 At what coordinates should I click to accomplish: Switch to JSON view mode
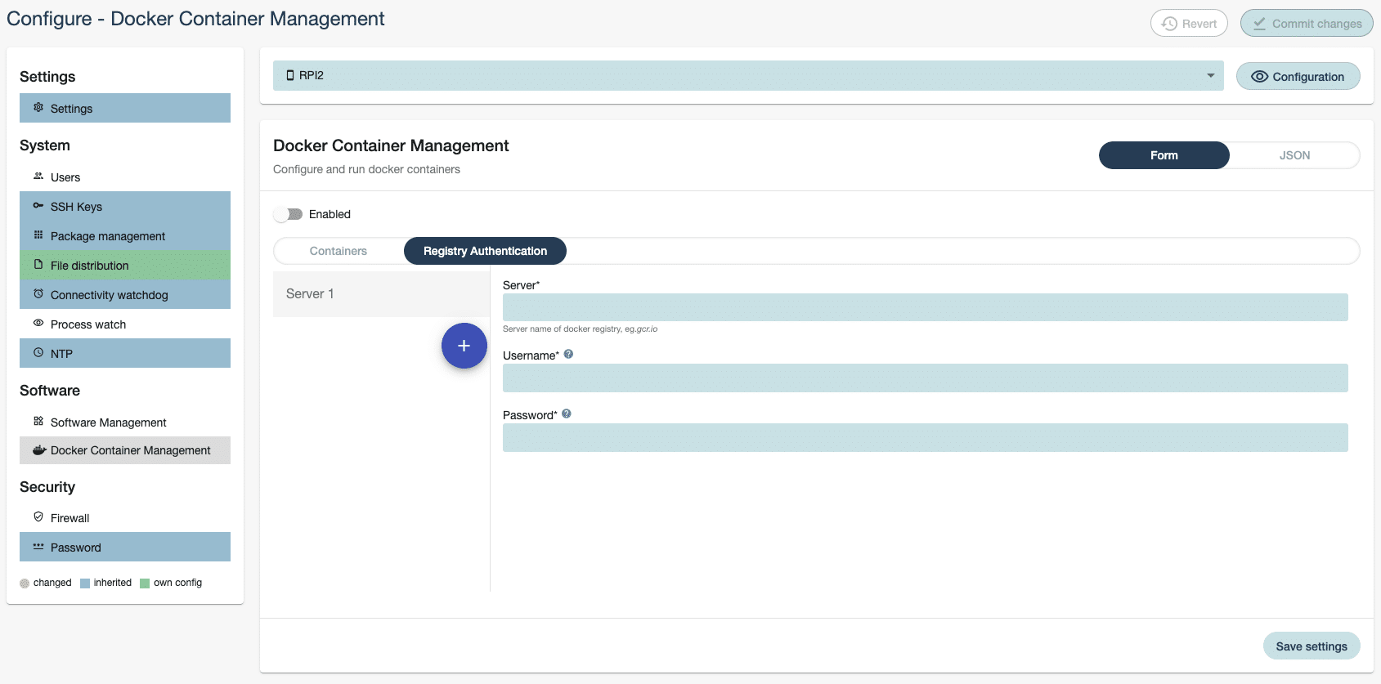pos(1294,155)
